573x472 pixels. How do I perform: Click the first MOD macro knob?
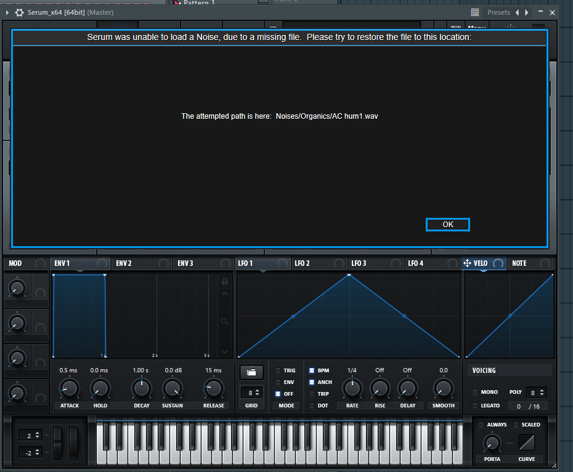click(17, 289)
